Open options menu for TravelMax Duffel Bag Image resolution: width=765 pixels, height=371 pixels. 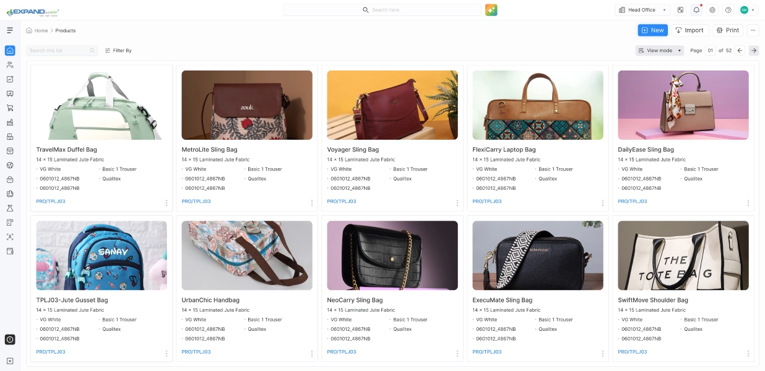tap(166, 203)
